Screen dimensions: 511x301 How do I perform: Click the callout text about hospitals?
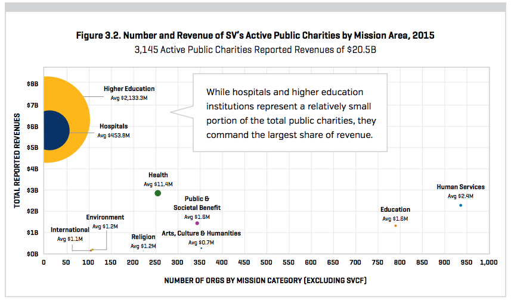click(x=291, y=114)
